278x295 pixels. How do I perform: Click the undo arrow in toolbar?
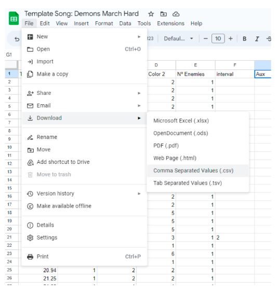17,39
